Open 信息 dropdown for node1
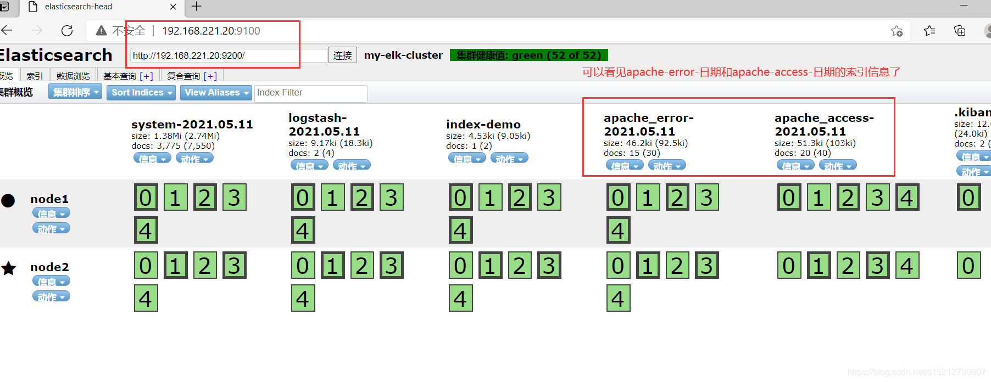991x382 pixels. (51, 214)
